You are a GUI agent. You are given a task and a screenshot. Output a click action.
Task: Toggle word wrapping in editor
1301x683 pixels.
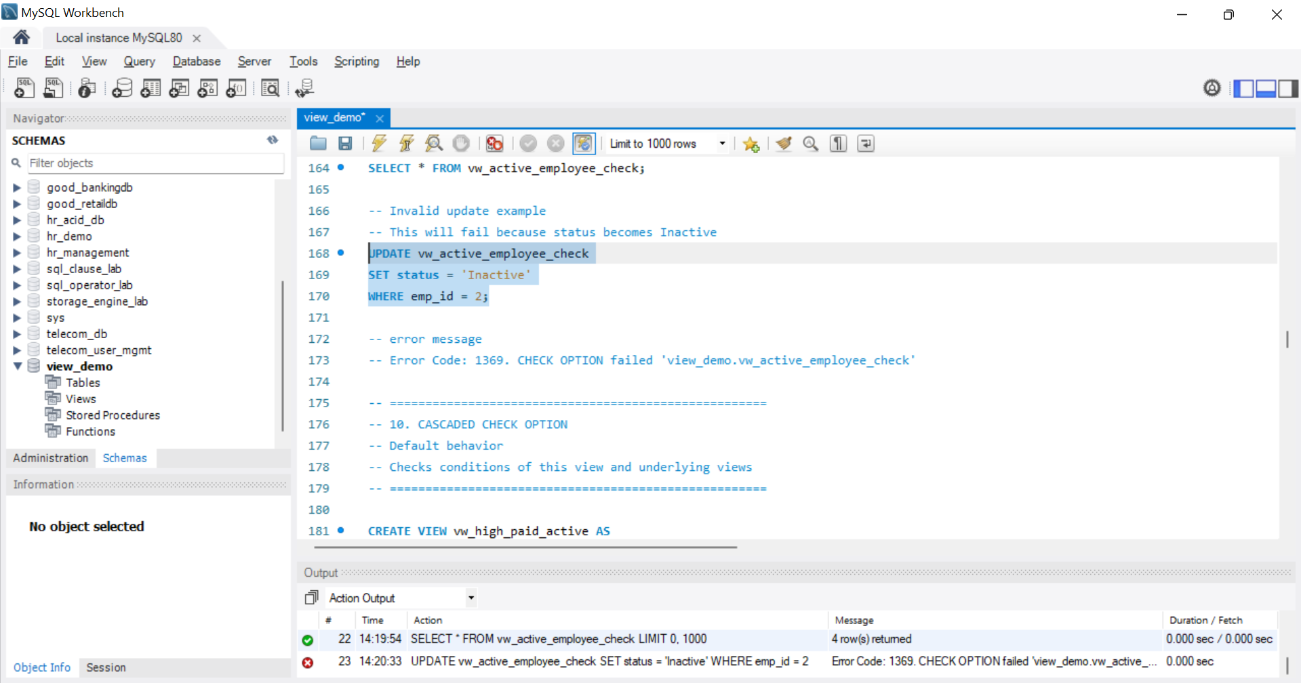pos(866,143)
